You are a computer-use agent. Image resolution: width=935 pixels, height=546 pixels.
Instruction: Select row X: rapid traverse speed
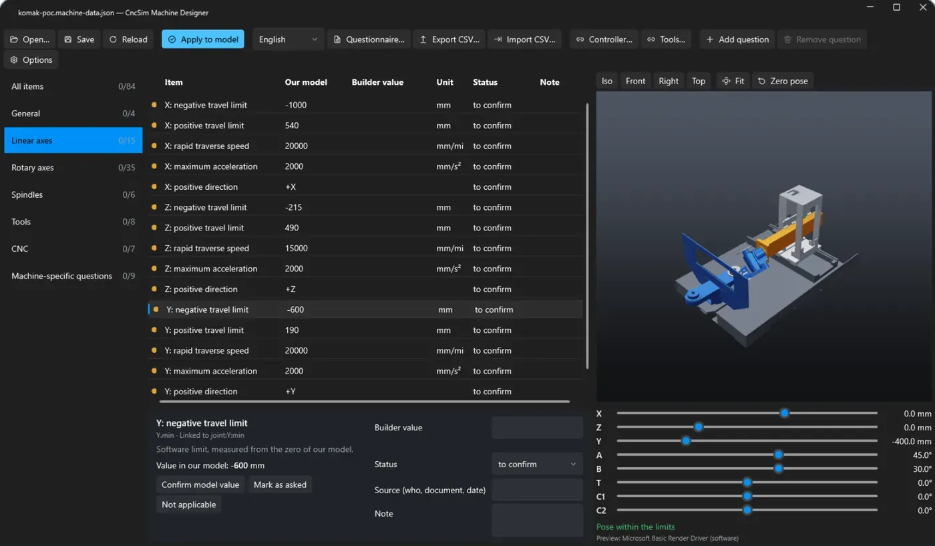[x=365, y=146]
